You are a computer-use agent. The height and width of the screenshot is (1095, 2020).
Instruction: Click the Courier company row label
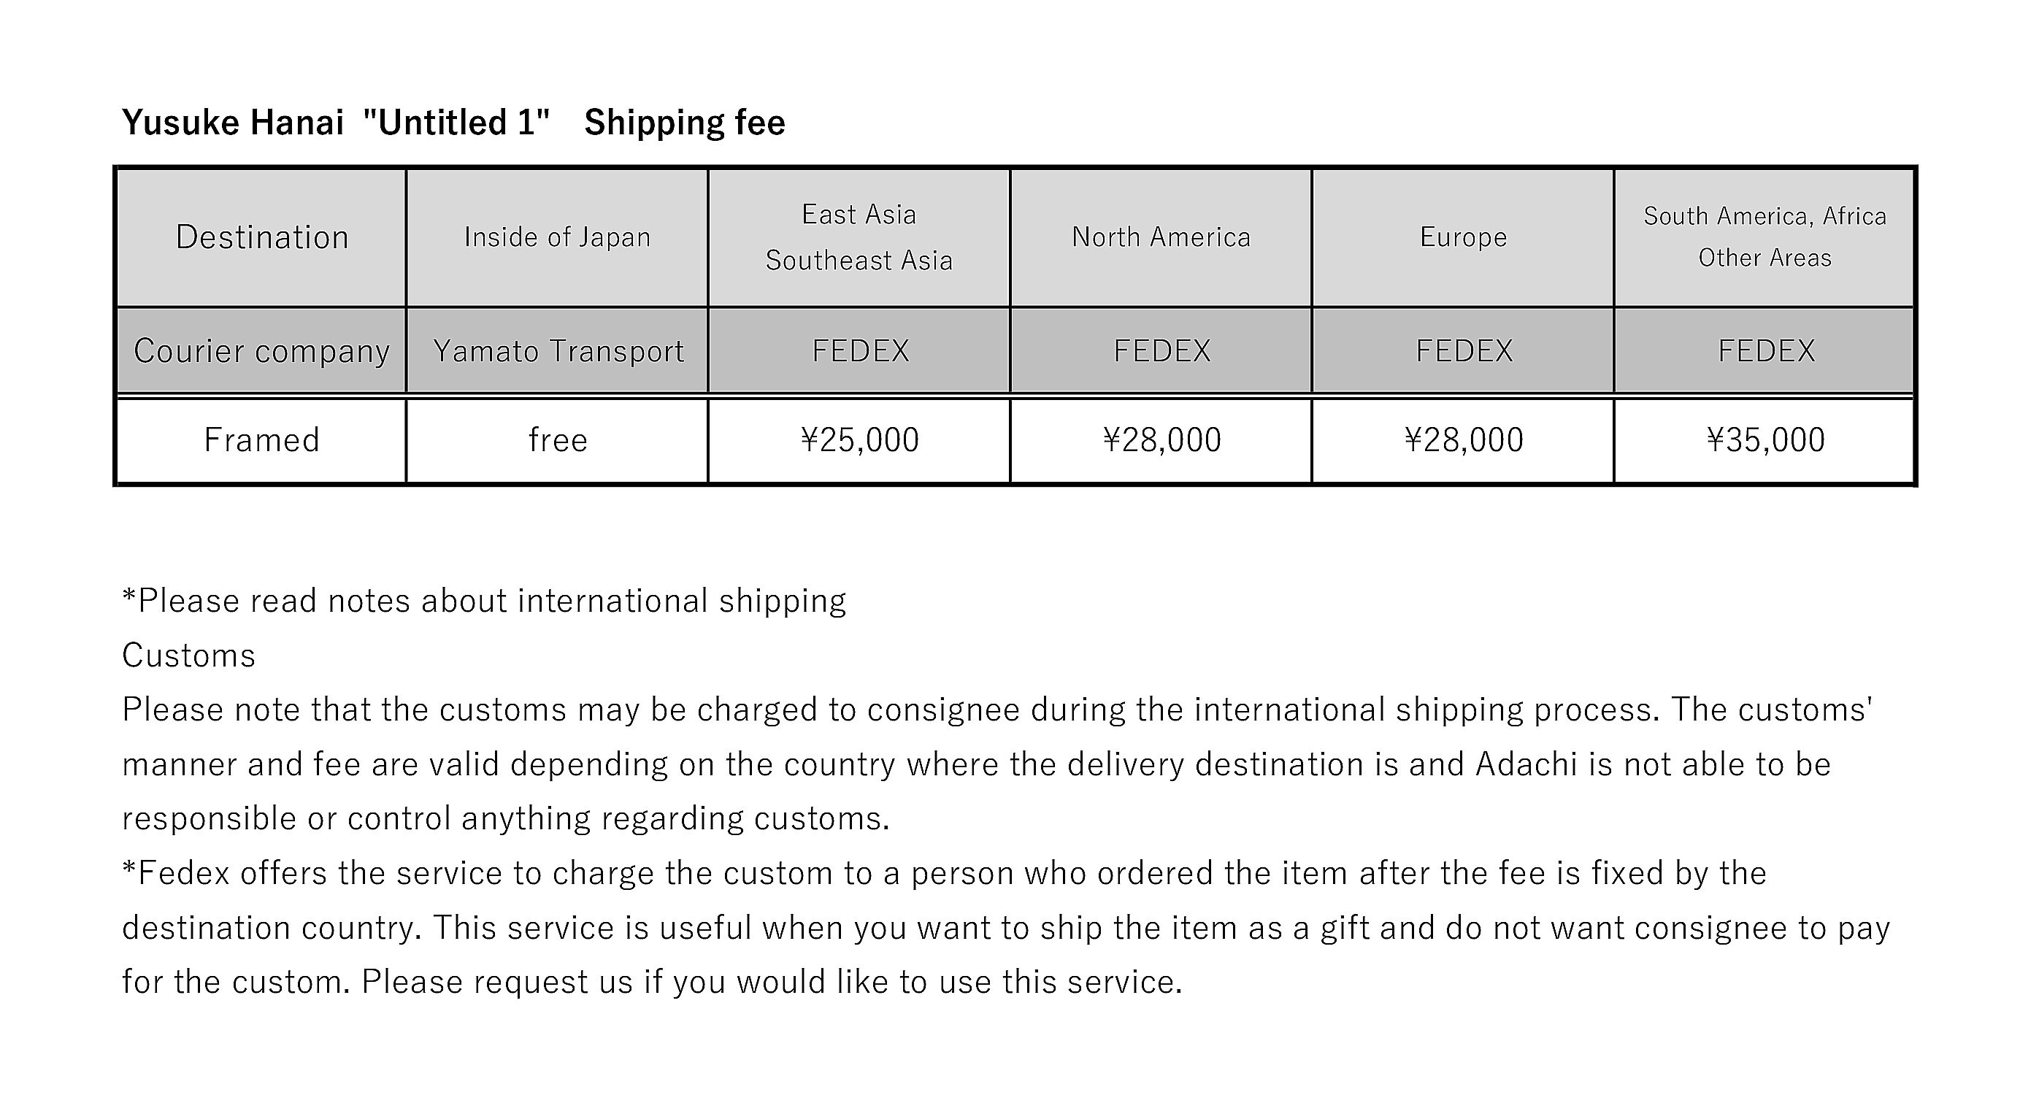click(x=261, y=350)
